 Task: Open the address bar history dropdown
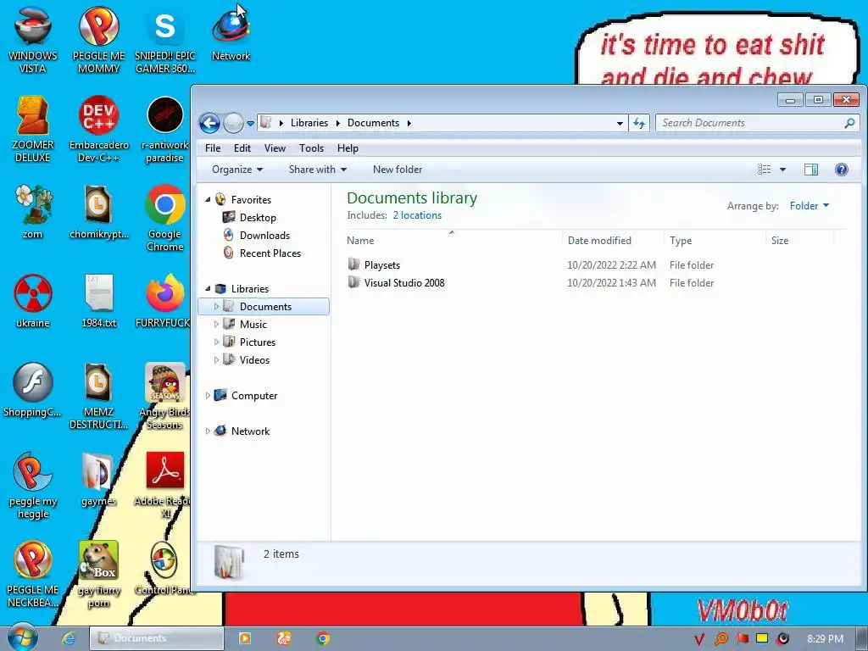[620, 123]
